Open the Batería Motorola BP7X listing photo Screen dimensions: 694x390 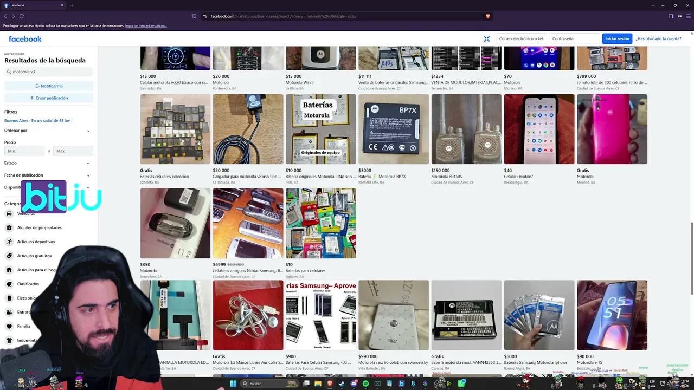pyautogui.click(x=394, y=129)
